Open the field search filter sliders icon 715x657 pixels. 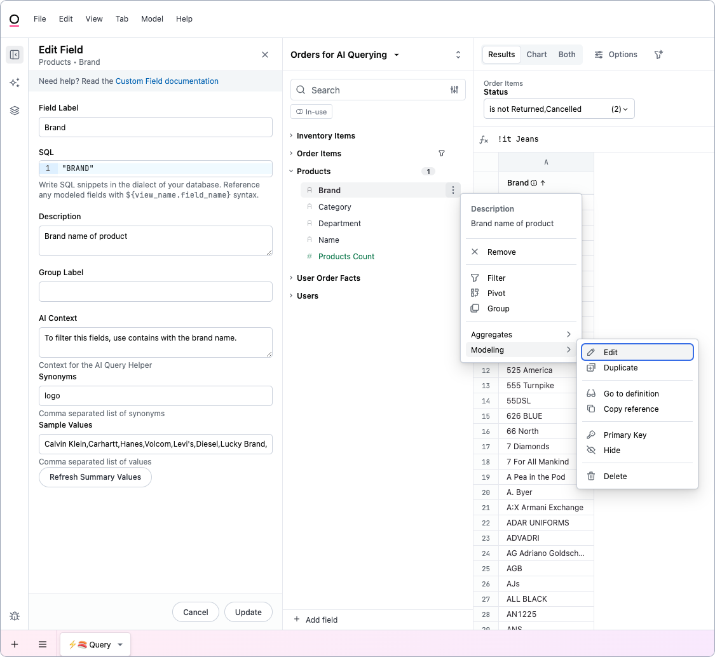click(454, 90)
